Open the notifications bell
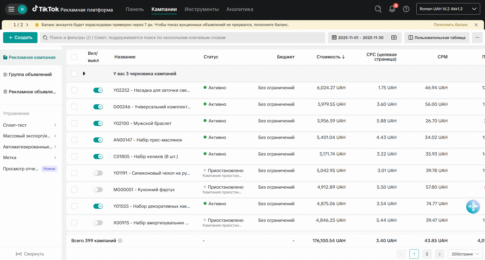The width and height of the screenshot is (485, 260). (392, 9)
